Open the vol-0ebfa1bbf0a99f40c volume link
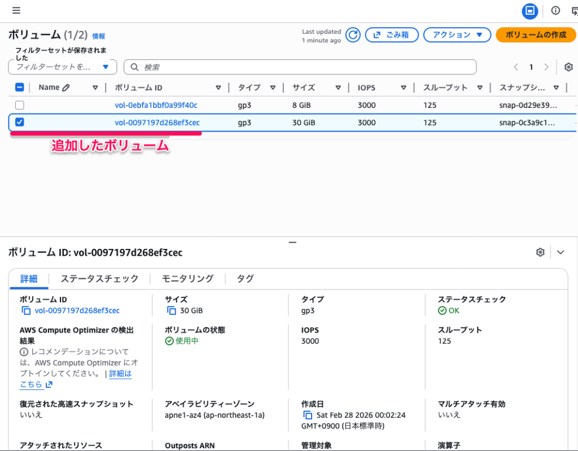The image size is (578, 451). tap(156, 105)
